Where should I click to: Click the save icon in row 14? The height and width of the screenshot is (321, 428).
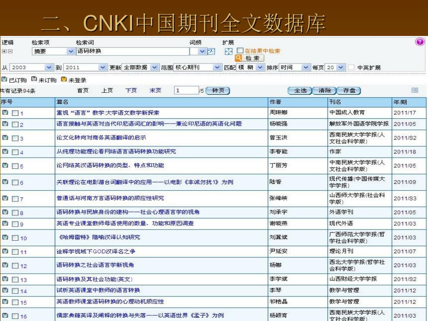pos(5,290)
